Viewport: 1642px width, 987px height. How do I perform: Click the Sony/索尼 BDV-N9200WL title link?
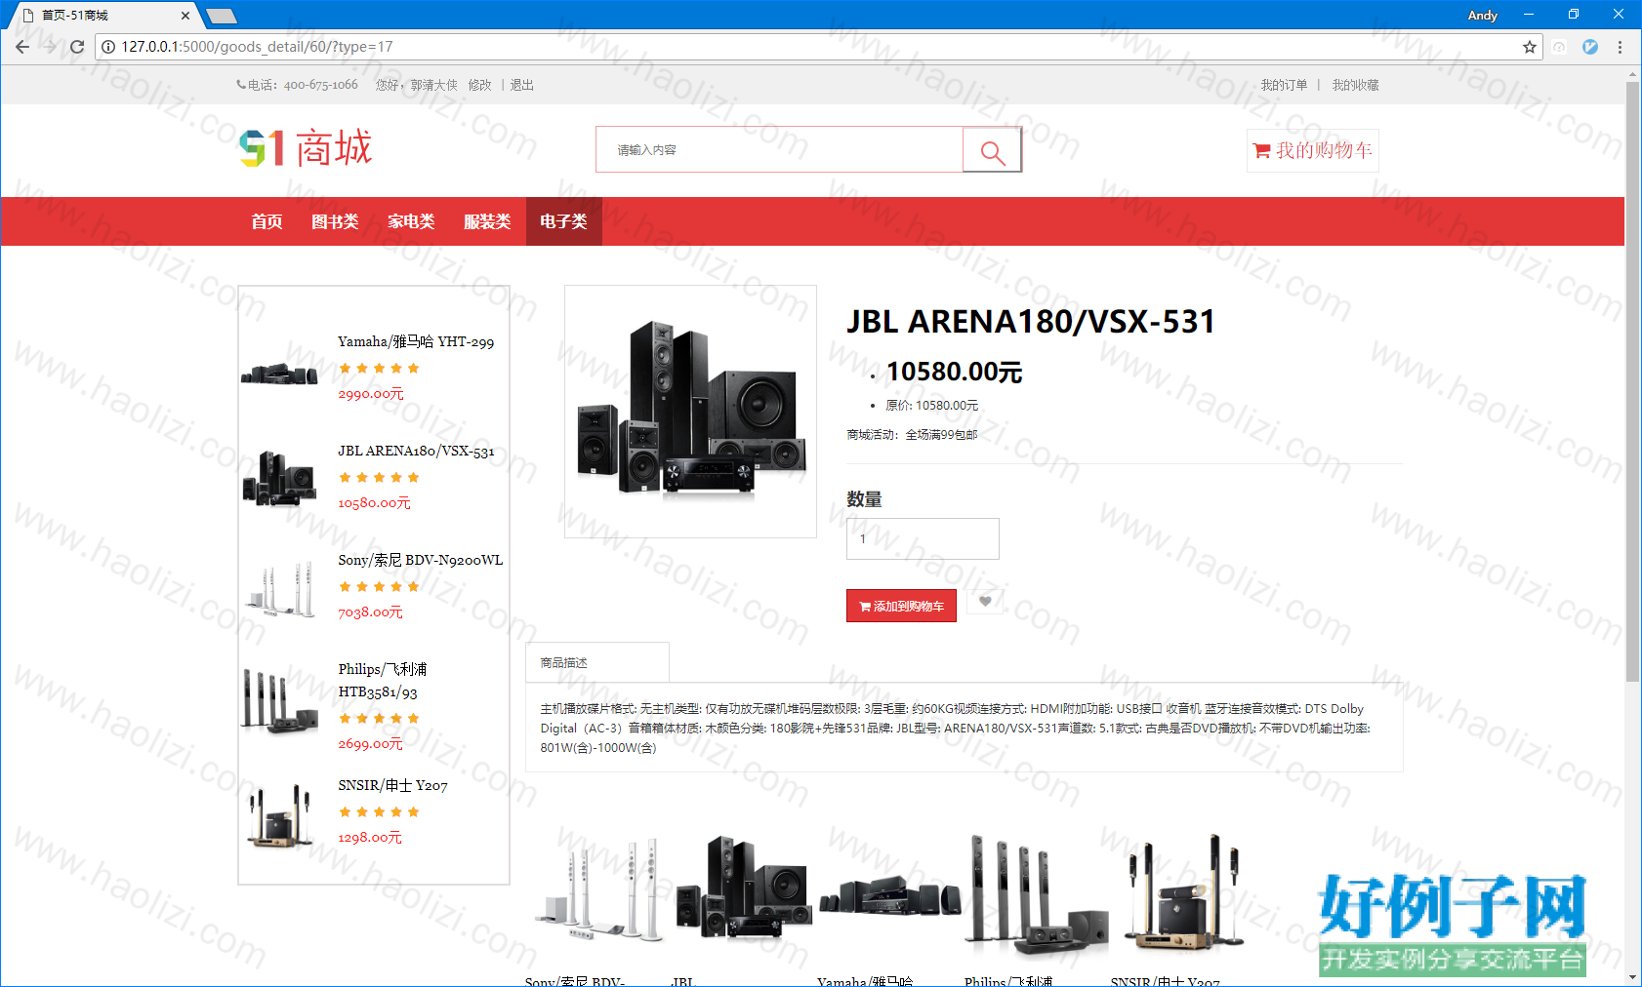coord(421,560)
